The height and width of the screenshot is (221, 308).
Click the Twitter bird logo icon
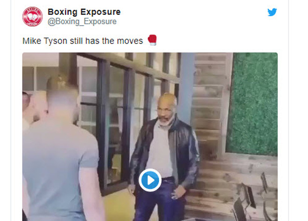pos(272,12)
